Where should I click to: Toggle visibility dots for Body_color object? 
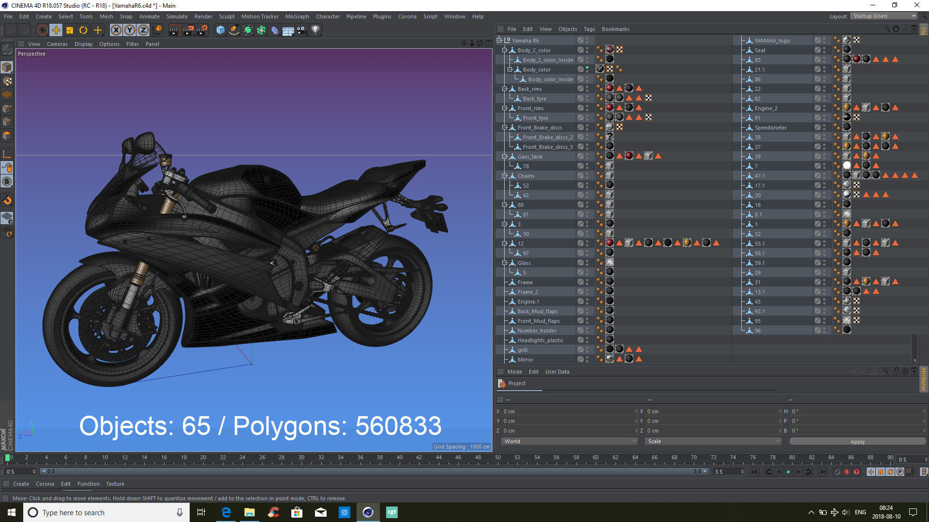587,70
